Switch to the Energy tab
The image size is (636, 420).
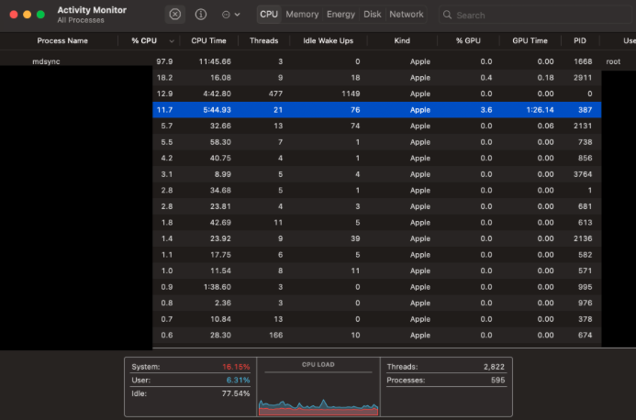[x=340, y=14]
